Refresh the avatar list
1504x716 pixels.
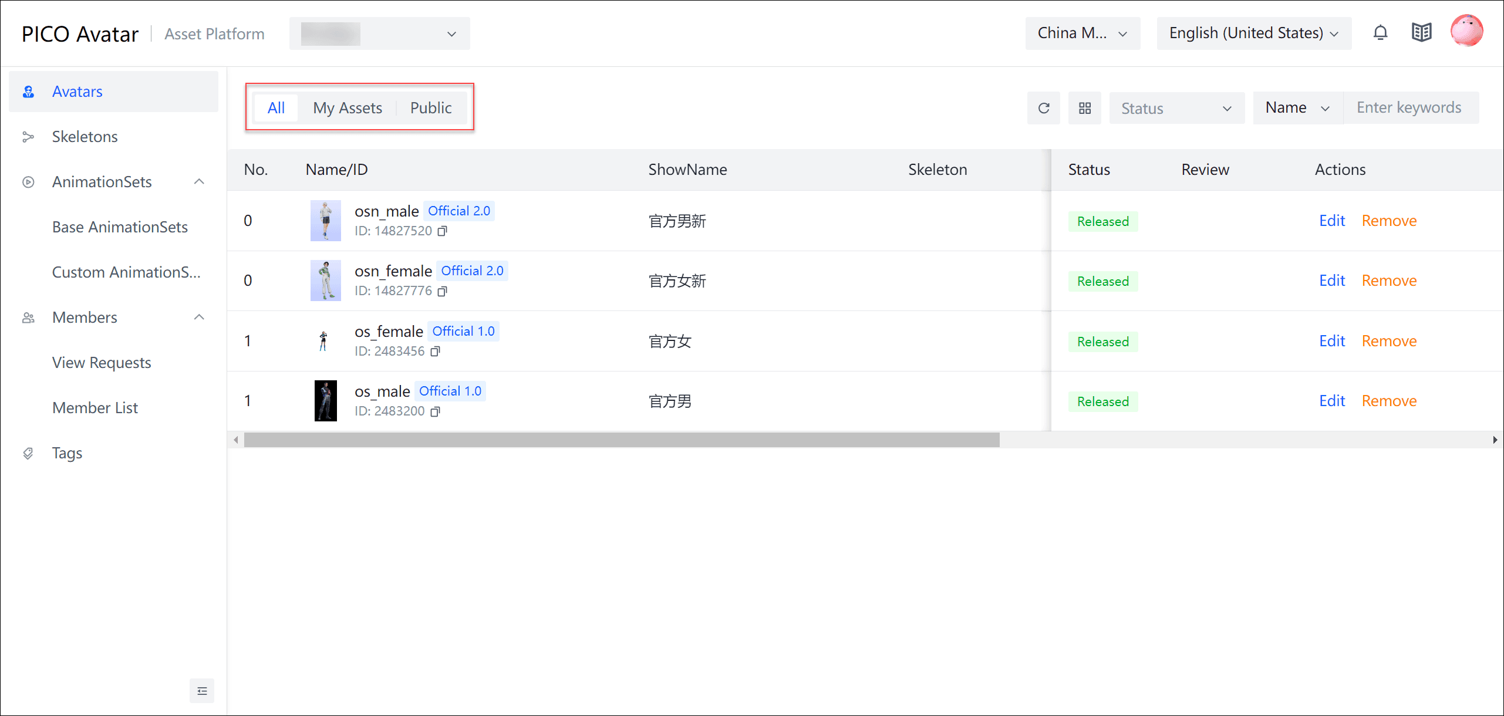(x=1043, y=108)
